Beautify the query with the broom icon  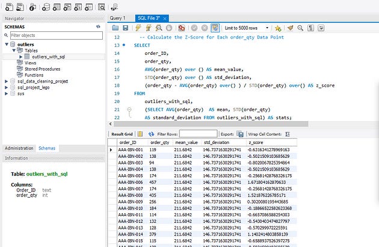[x=289, y=28]
